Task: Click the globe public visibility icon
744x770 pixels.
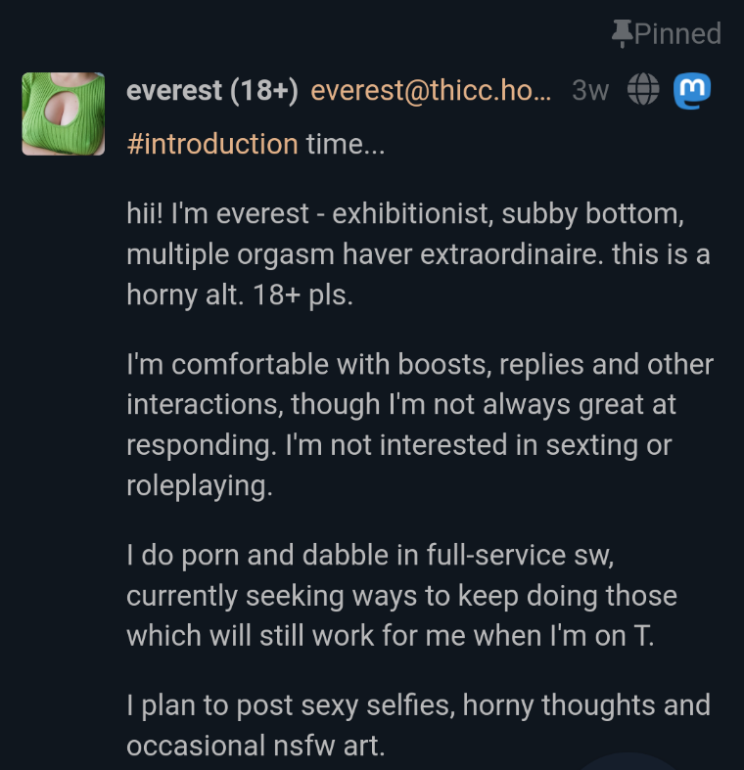Action: click(x=643, y=89)
